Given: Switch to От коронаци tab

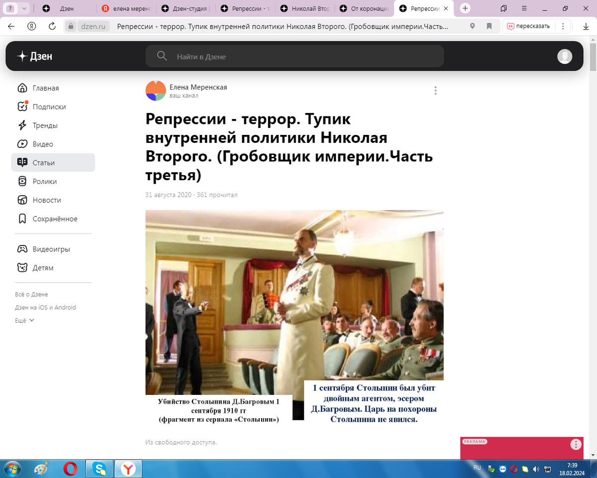Looking at the screenshot, I should pos(364,8).
